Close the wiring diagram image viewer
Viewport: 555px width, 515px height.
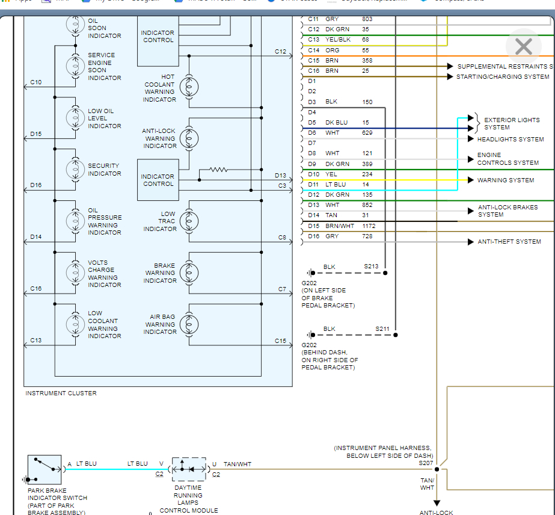(523, 46)
